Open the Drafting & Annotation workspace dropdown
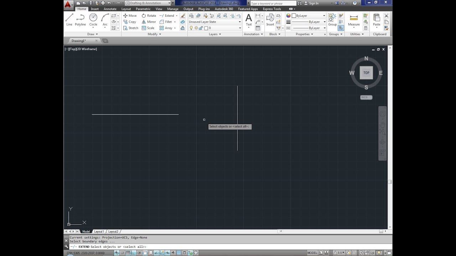The width and height of the screenshot is (456, 256). pos(147,3)
